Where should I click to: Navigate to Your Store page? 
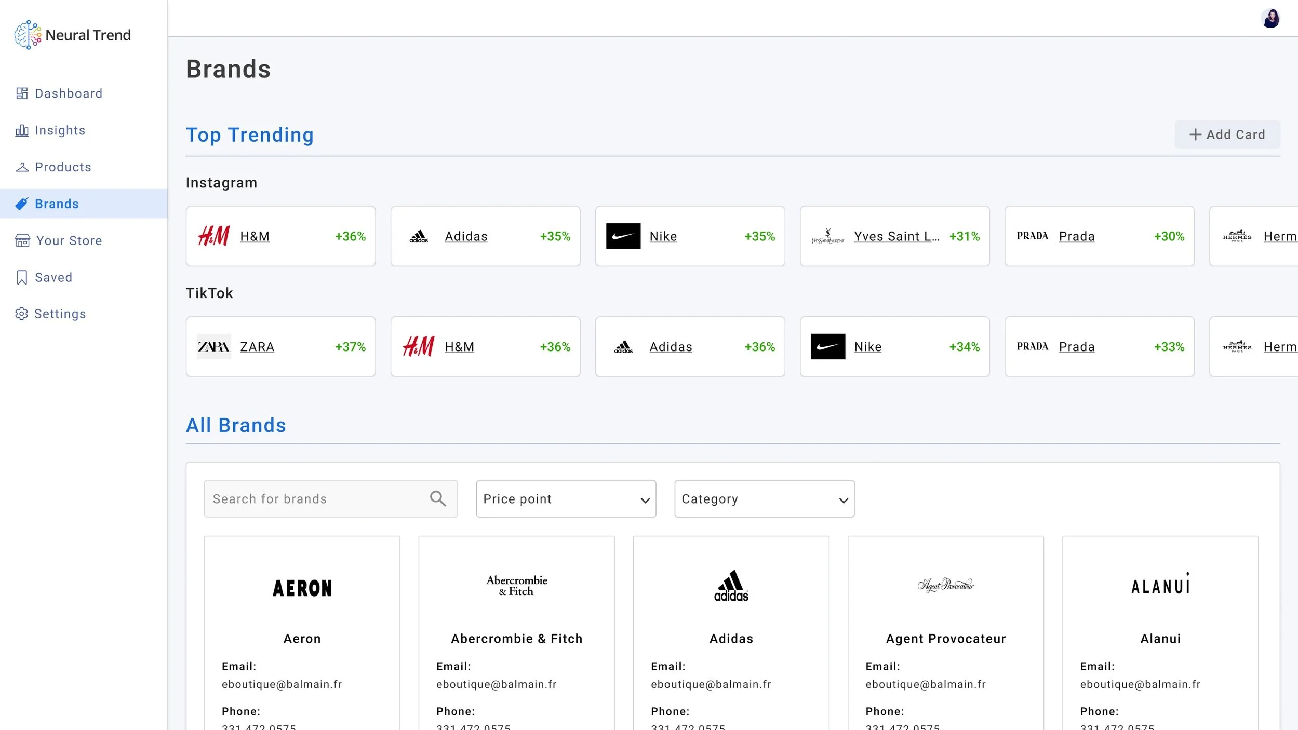point(69,240)
